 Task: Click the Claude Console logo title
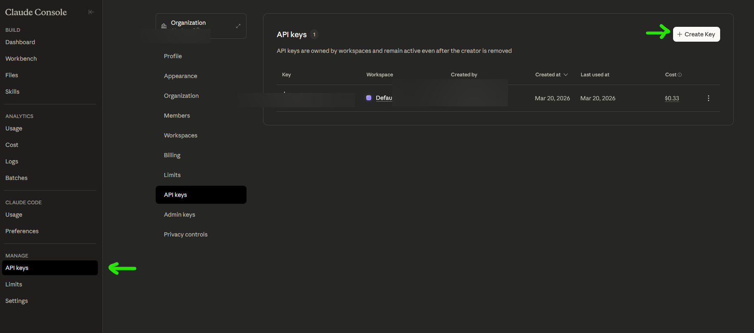36,12
